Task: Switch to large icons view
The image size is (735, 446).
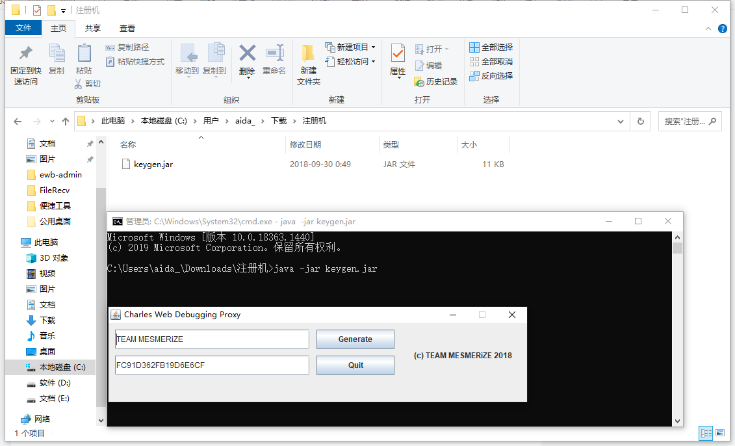Action: click(720, 433)
